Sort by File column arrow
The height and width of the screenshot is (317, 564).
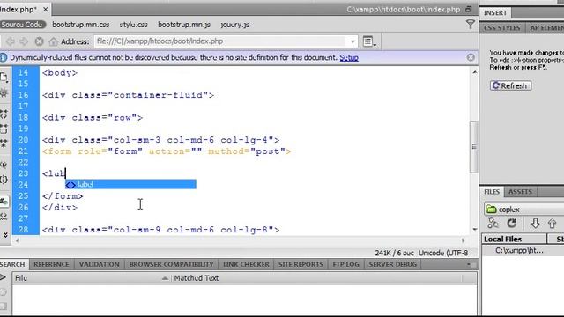click(165, 278)
